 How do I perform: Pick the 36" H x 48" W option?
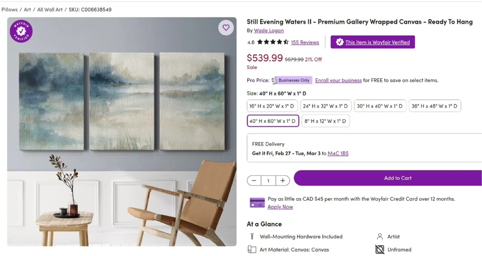pyautogui.click(x=434, y=106)
